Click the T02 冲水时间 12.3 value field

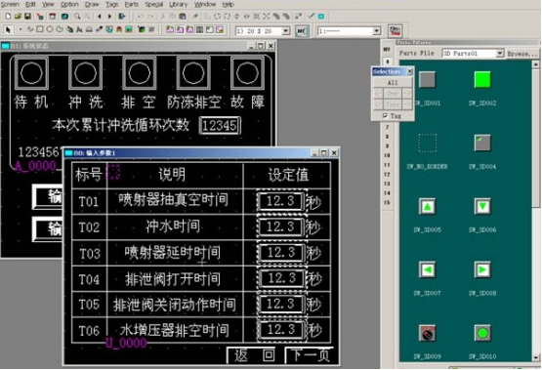click(x=280, y=226)
